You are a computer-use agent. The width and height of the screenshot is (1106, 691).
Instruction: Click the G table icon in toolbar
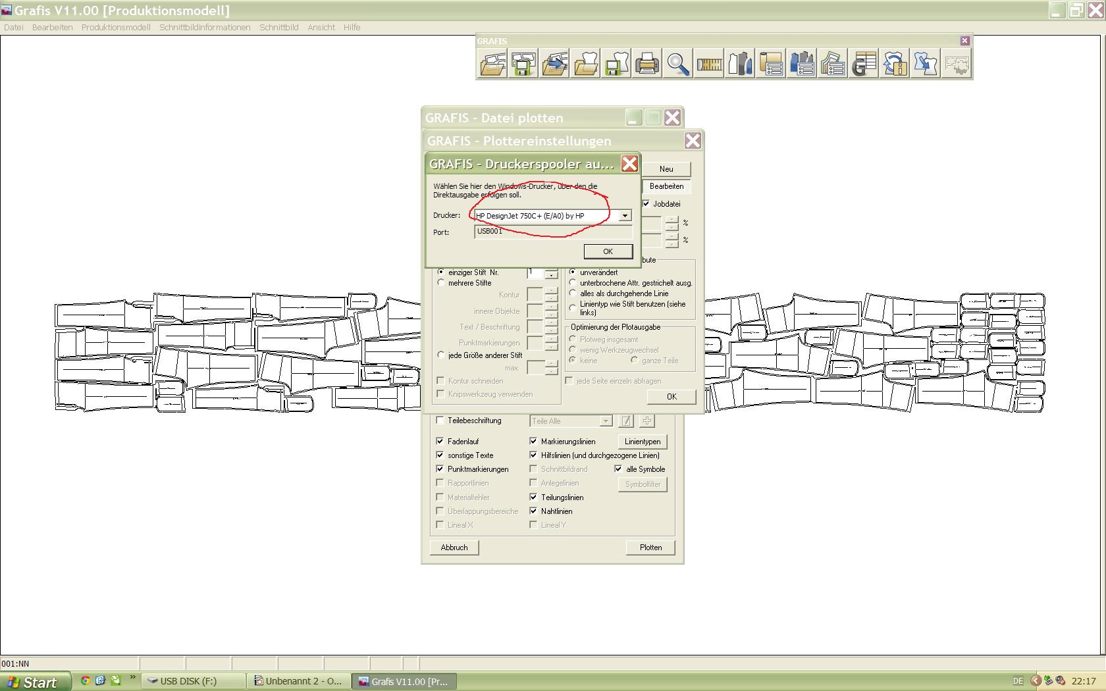(863, 64)
